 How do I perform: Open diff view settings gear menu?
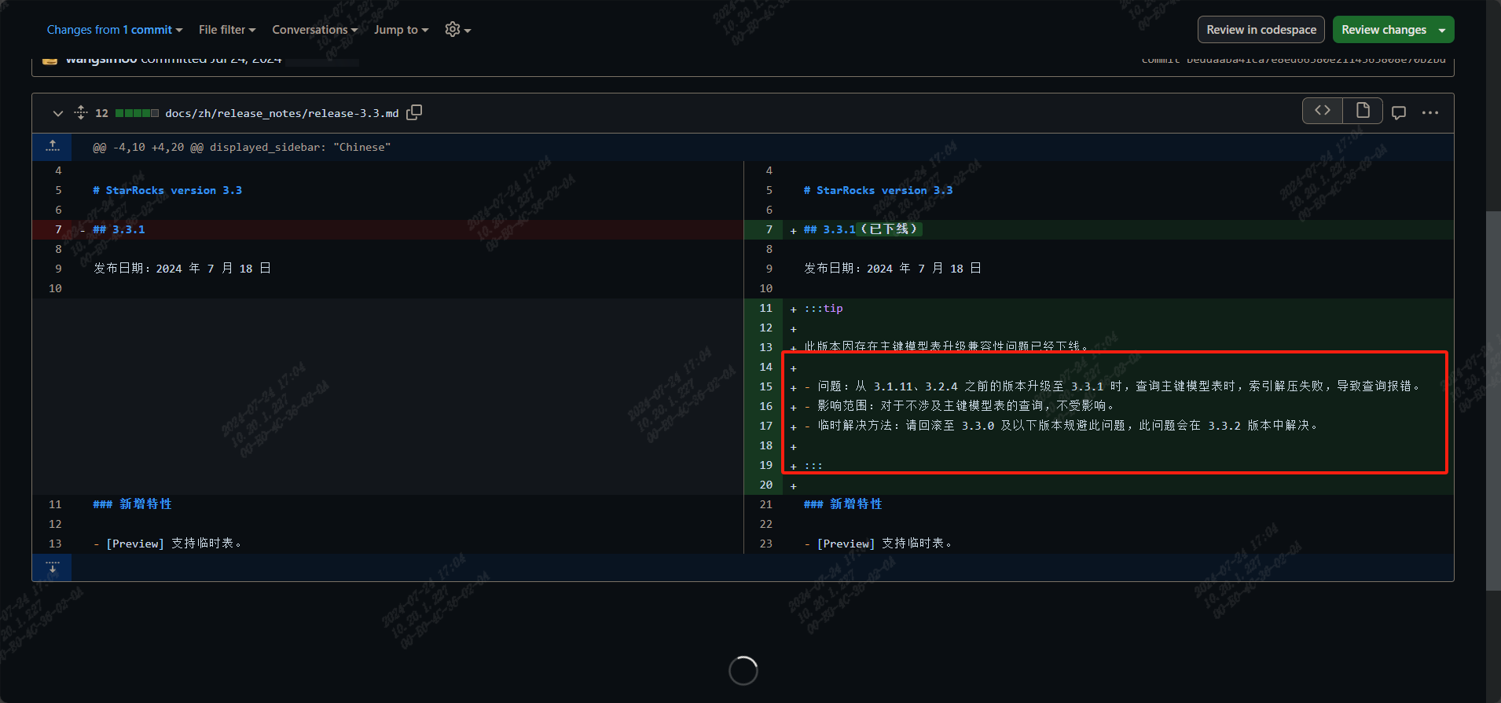[x=457, y=30]
